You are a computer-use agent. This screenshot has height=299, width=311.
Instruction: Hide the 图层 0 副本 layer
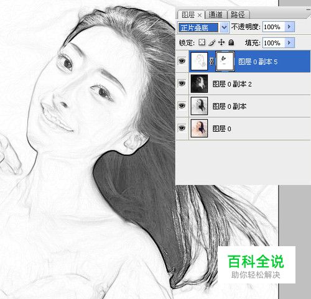coord(182,106)
